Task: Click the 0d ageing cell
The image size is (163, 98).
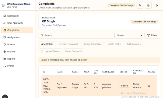Action: coord(149,86)
